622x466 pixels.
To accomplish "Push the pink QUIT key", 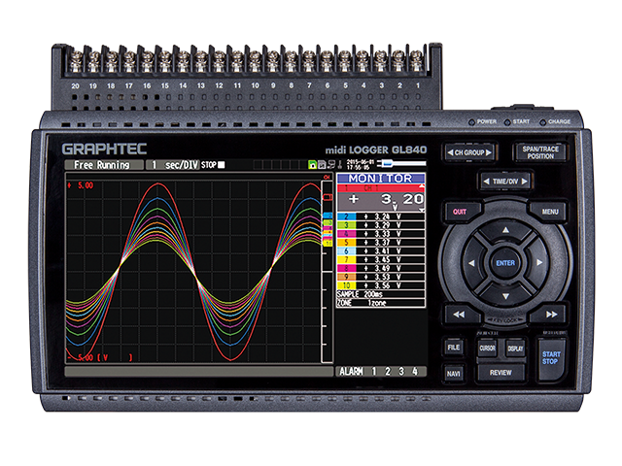I will tap(460, 212).
